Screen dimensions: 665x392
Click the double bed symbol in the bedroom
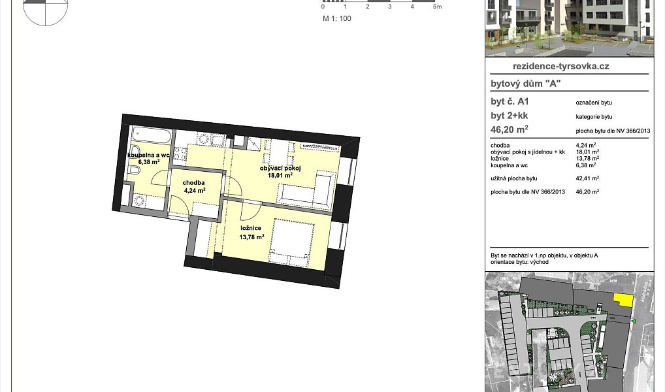pos(292,242)
